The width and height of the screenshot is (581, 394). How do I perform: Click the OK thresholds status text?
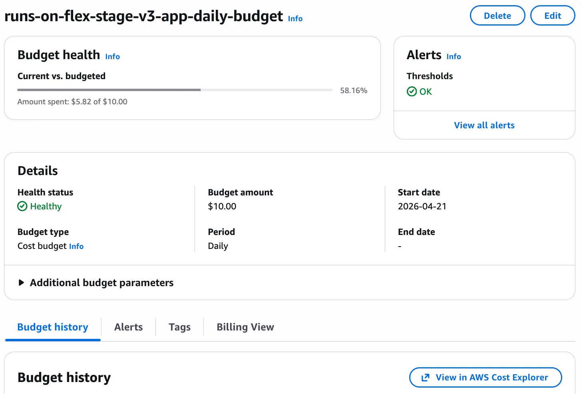426,92
